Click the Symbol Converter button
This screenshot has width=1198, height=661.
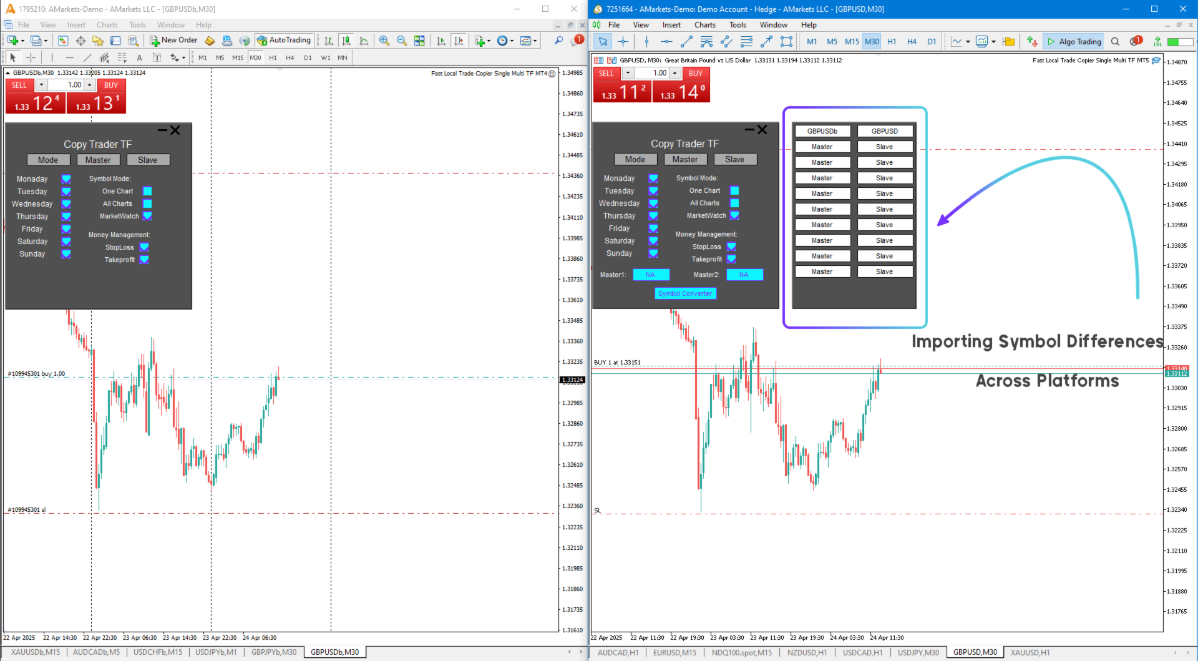[685, 293]
